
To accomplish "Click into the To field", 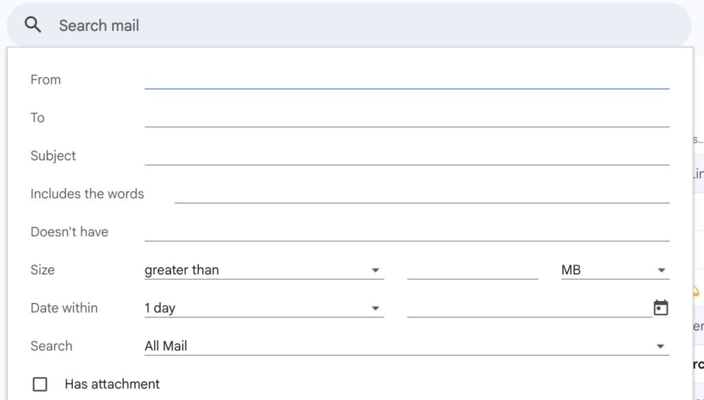I will click(406, 118).
